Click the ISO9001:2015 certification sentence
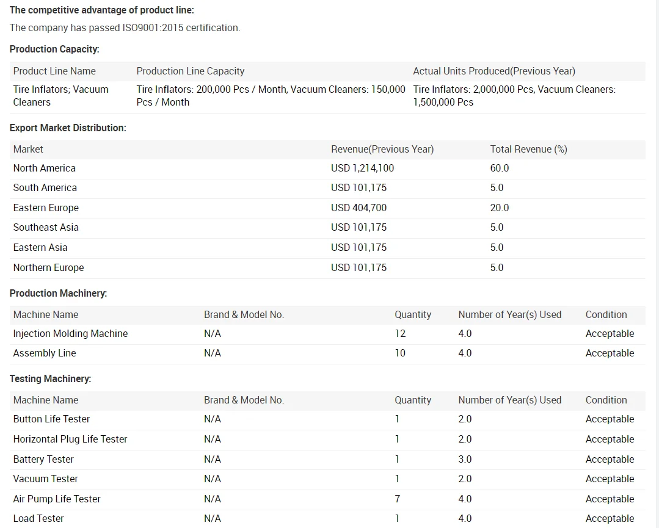 point(125,27)
